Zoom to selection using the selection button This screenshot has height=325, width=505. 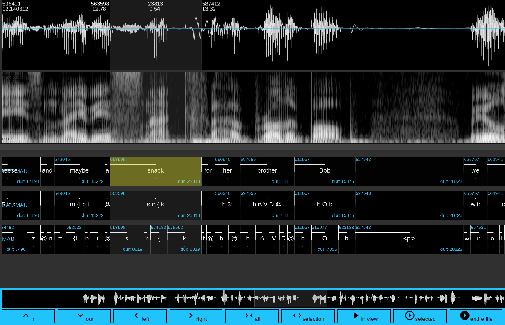(x=307, y=316)
